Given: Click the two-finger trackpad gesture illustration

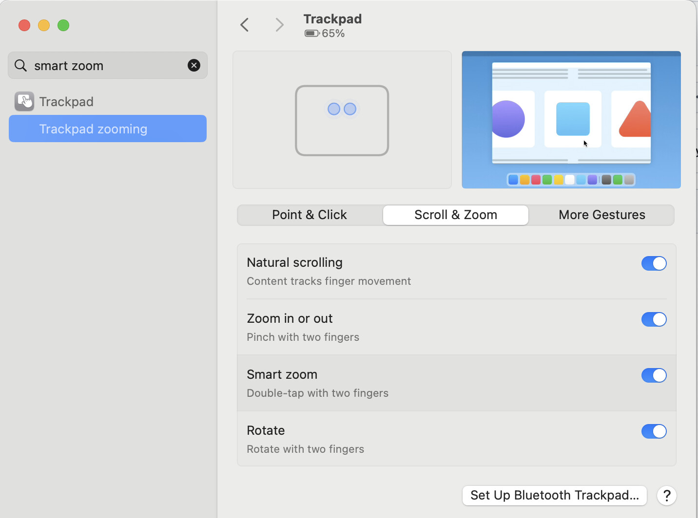Looking at the screenshot, I should click(x=342, y=120).
